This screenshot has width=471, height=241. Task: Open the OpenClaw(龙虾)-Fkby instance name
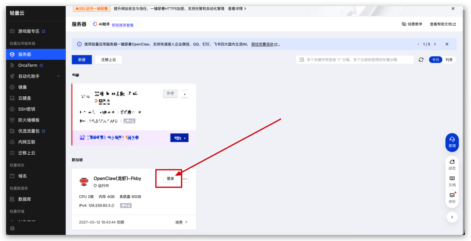pyautogui.click(x=117, y=178)
